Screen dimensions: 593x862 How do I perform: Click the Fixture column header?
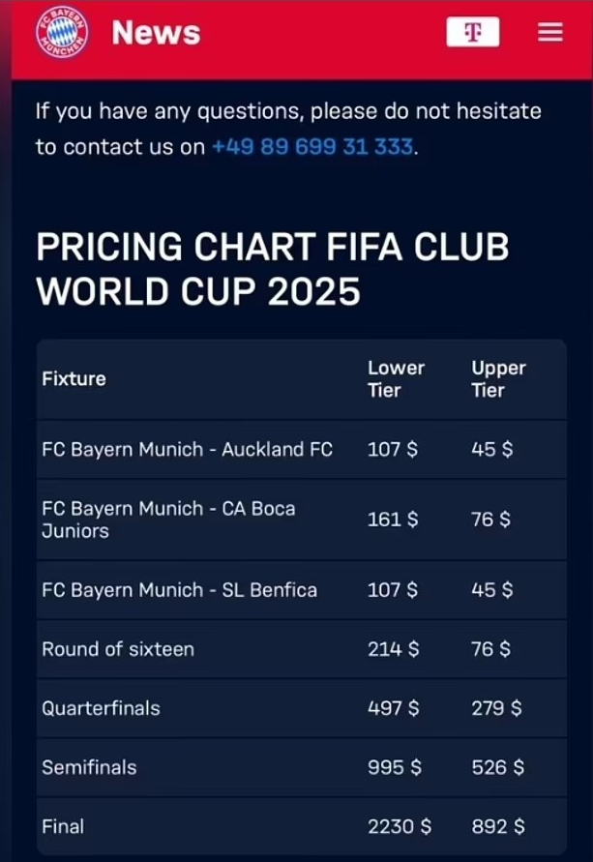74,379
